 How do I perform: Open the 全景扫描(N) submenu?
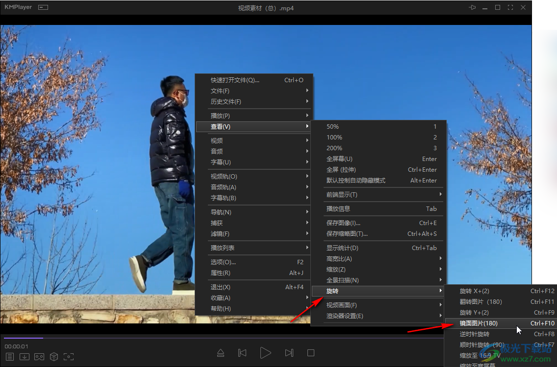pos(378,280)
